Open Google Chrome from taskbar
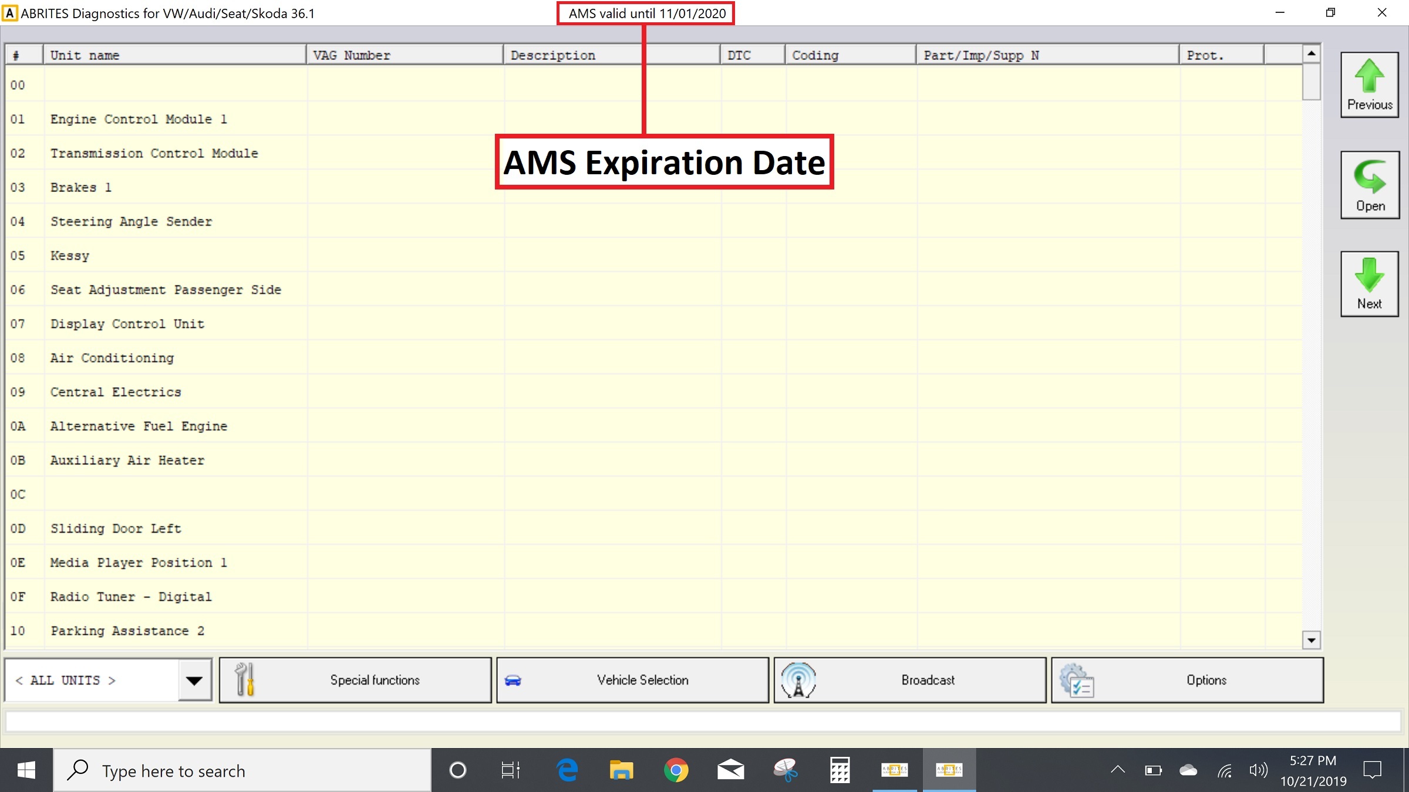Screen dimensions: 1409x792 point(676,770)
